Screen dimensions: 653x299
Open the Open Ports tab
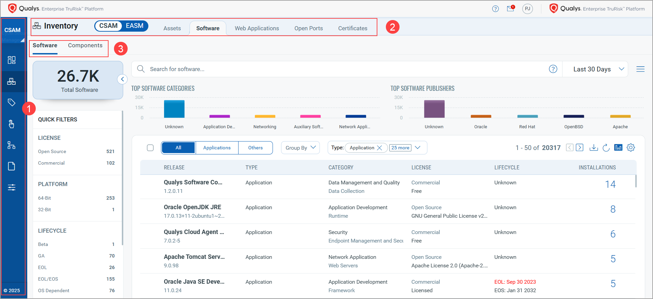309,28
